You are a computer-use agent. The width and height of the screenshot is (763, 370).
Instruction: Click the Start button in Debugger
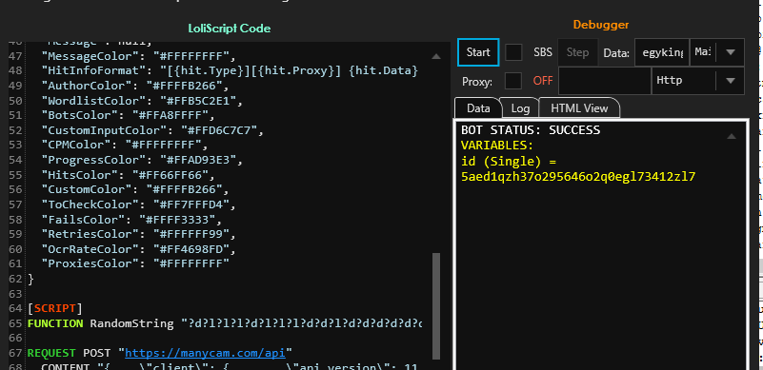(478, 52)
